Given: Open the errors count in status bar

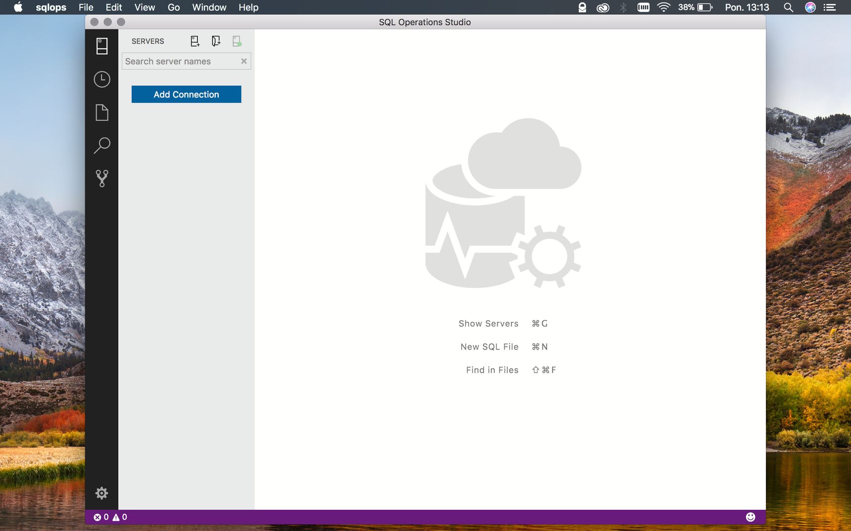Looking at the screenshot, I should (101, 517).
